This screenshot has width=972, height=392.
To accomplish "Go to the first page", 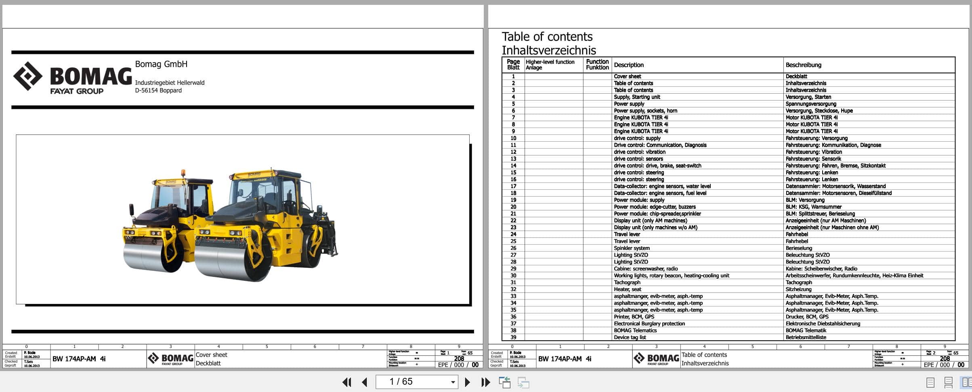I will (347, 382).
